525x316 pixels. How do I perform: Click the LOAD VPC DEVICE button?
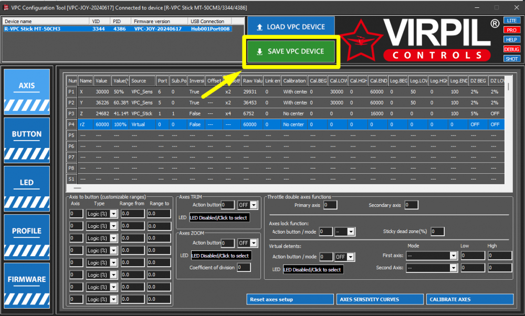click(x=291, y=27)
